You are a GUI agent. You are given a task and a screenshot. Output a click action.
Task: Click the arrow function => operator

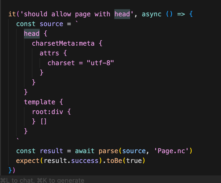point(181,14)
